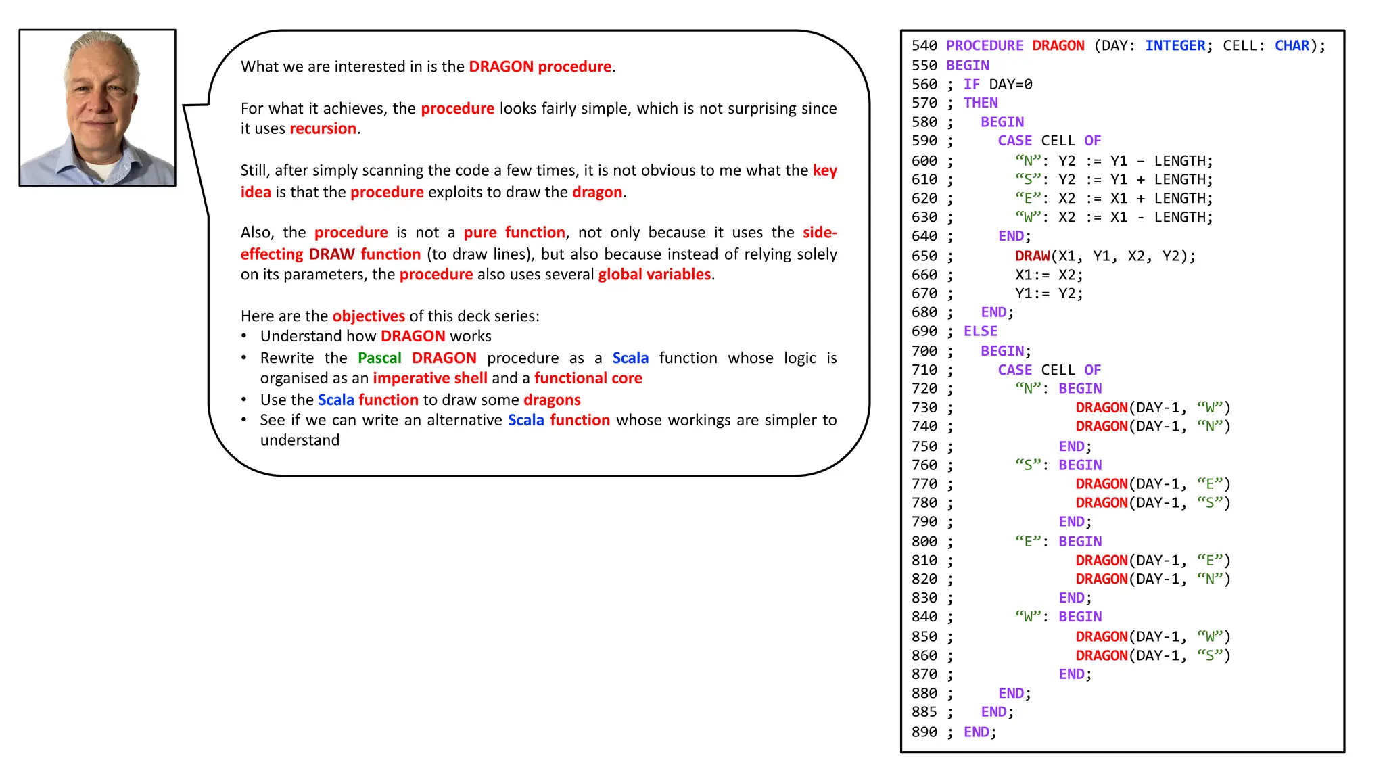Click the red phrase 'pure function'
1385x779 pixels.
pyautogui.click(x=515, y=233)
